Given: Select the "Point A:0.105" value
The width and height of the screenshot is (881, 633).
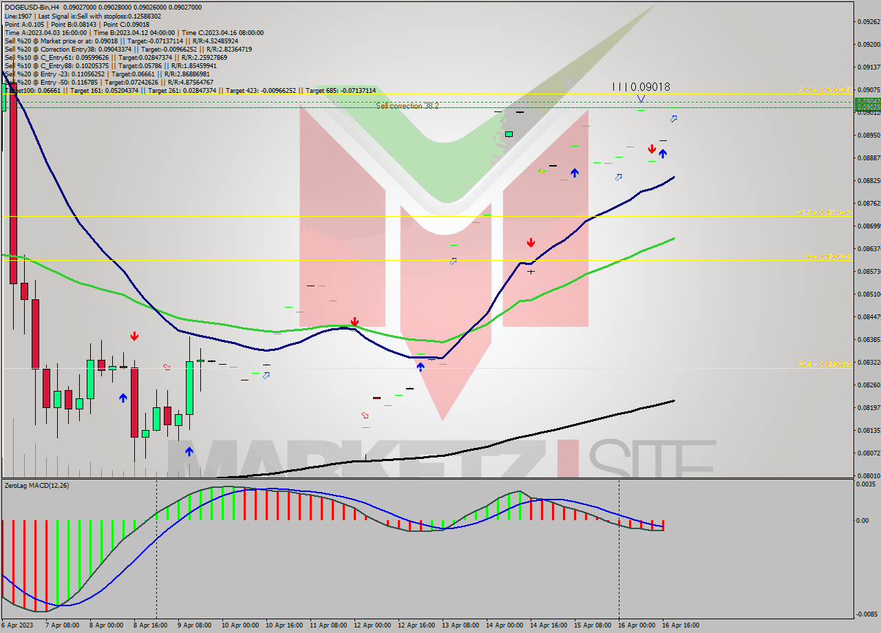Looking at the screenshot, I should pyautogui.click(x=24, y=24).
